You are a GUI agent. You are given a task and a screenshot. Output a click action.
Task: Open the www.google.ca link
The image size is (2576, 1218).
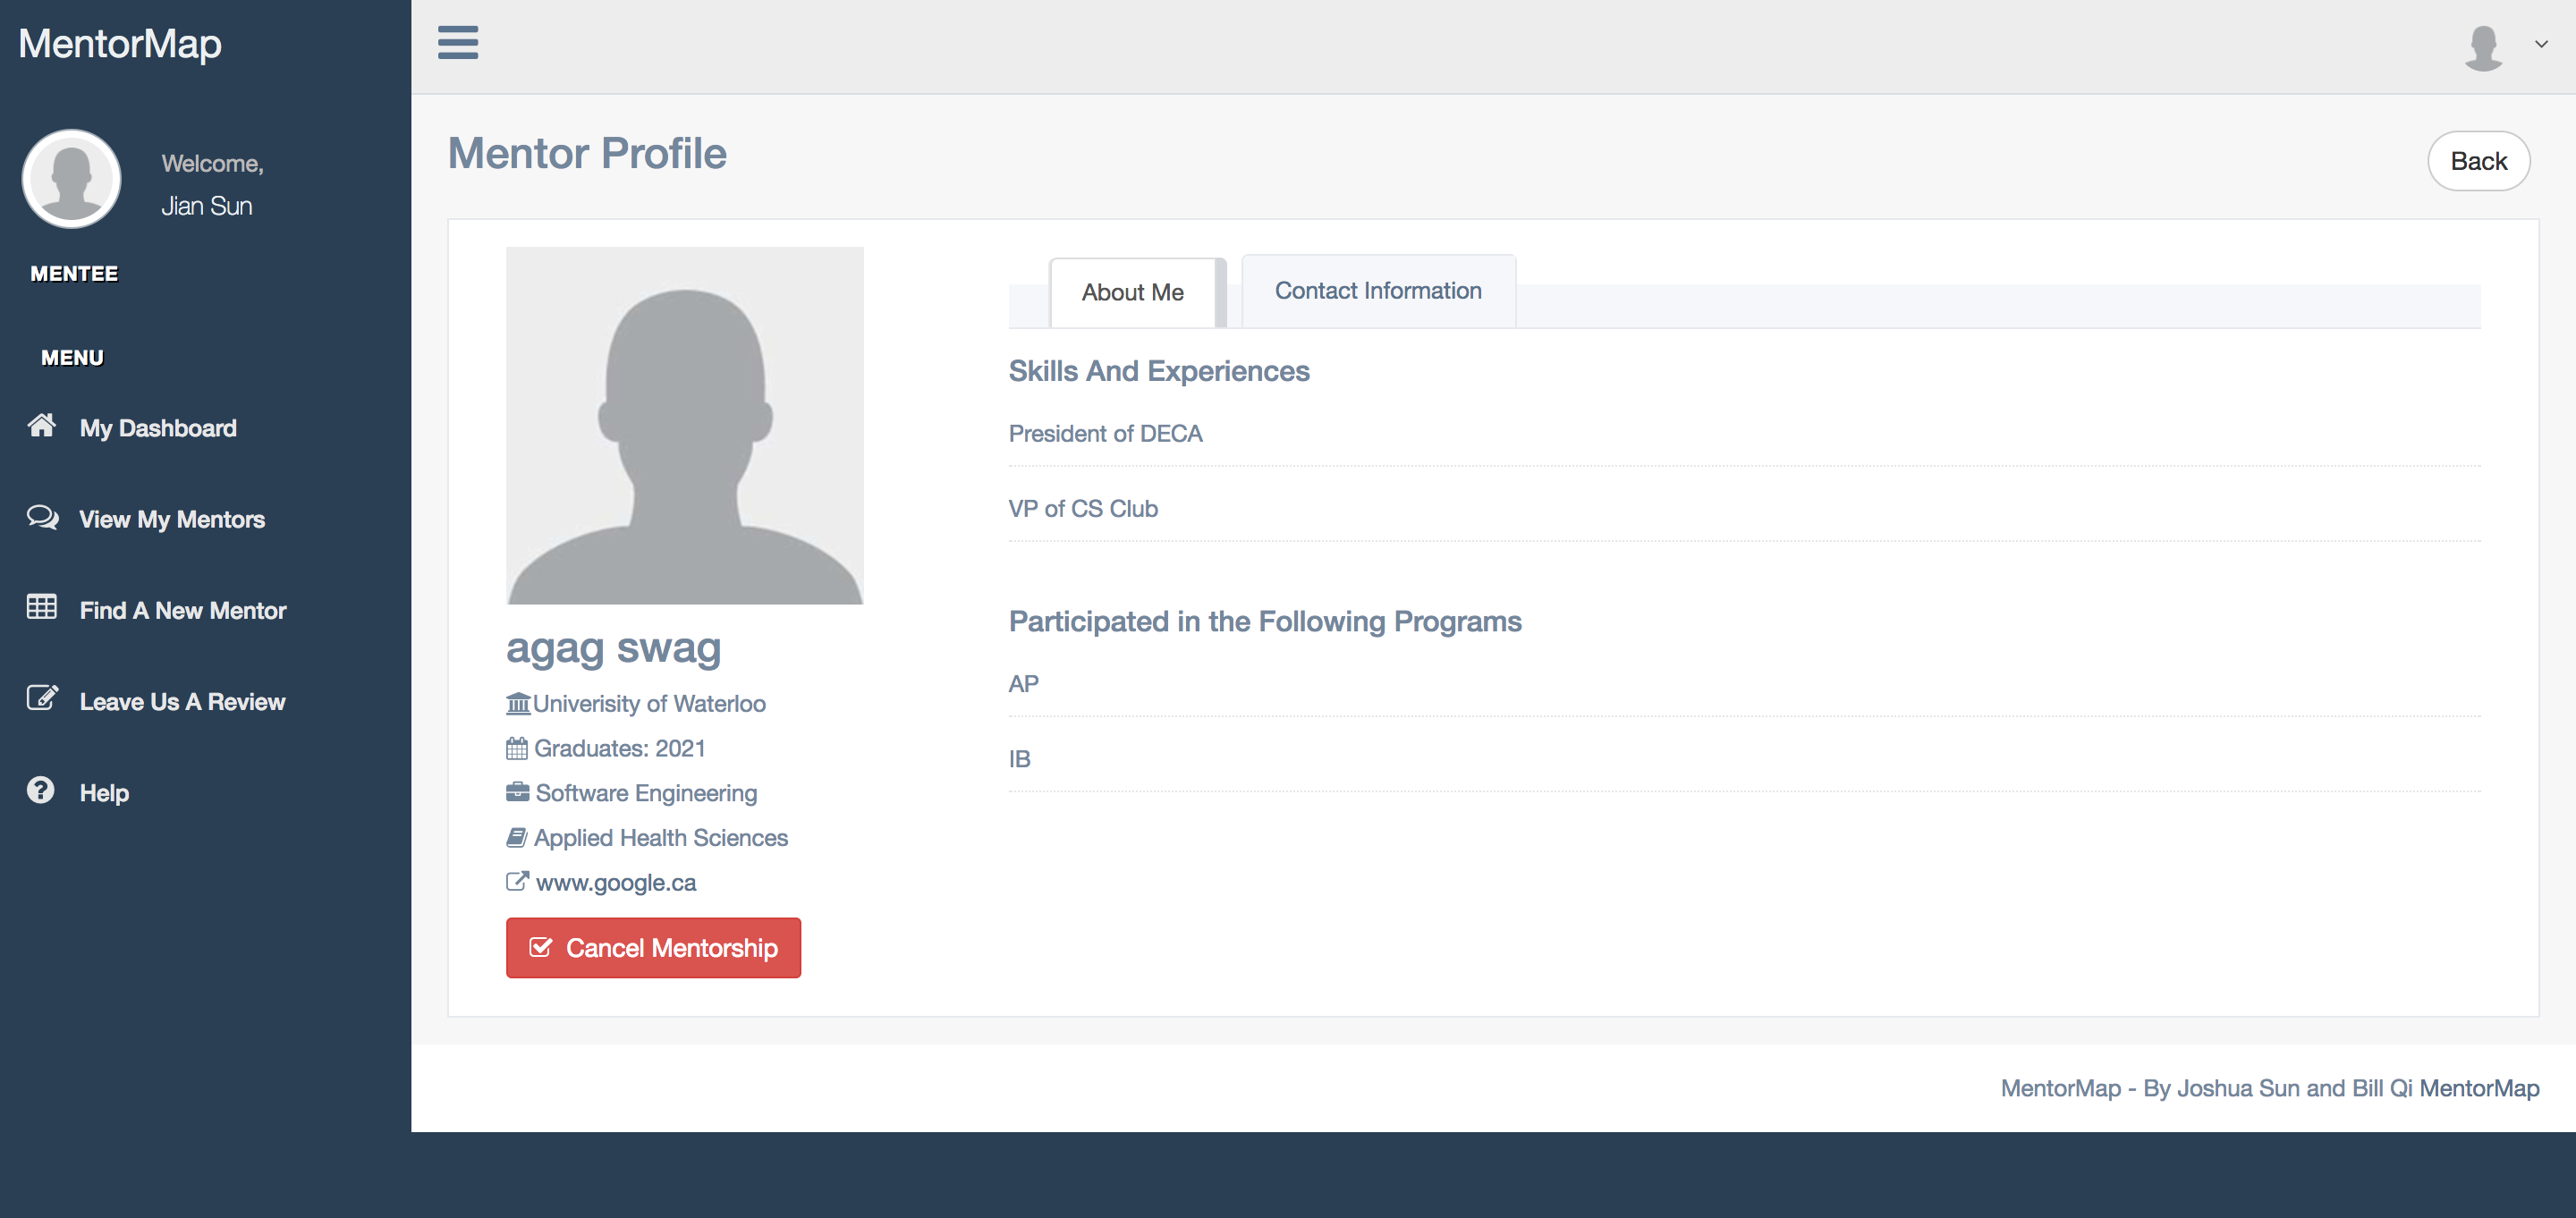pyautogui.click(x=616, y=882)
